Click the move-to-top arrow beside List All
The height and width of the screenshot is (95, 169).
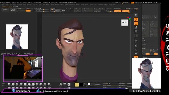156,16
